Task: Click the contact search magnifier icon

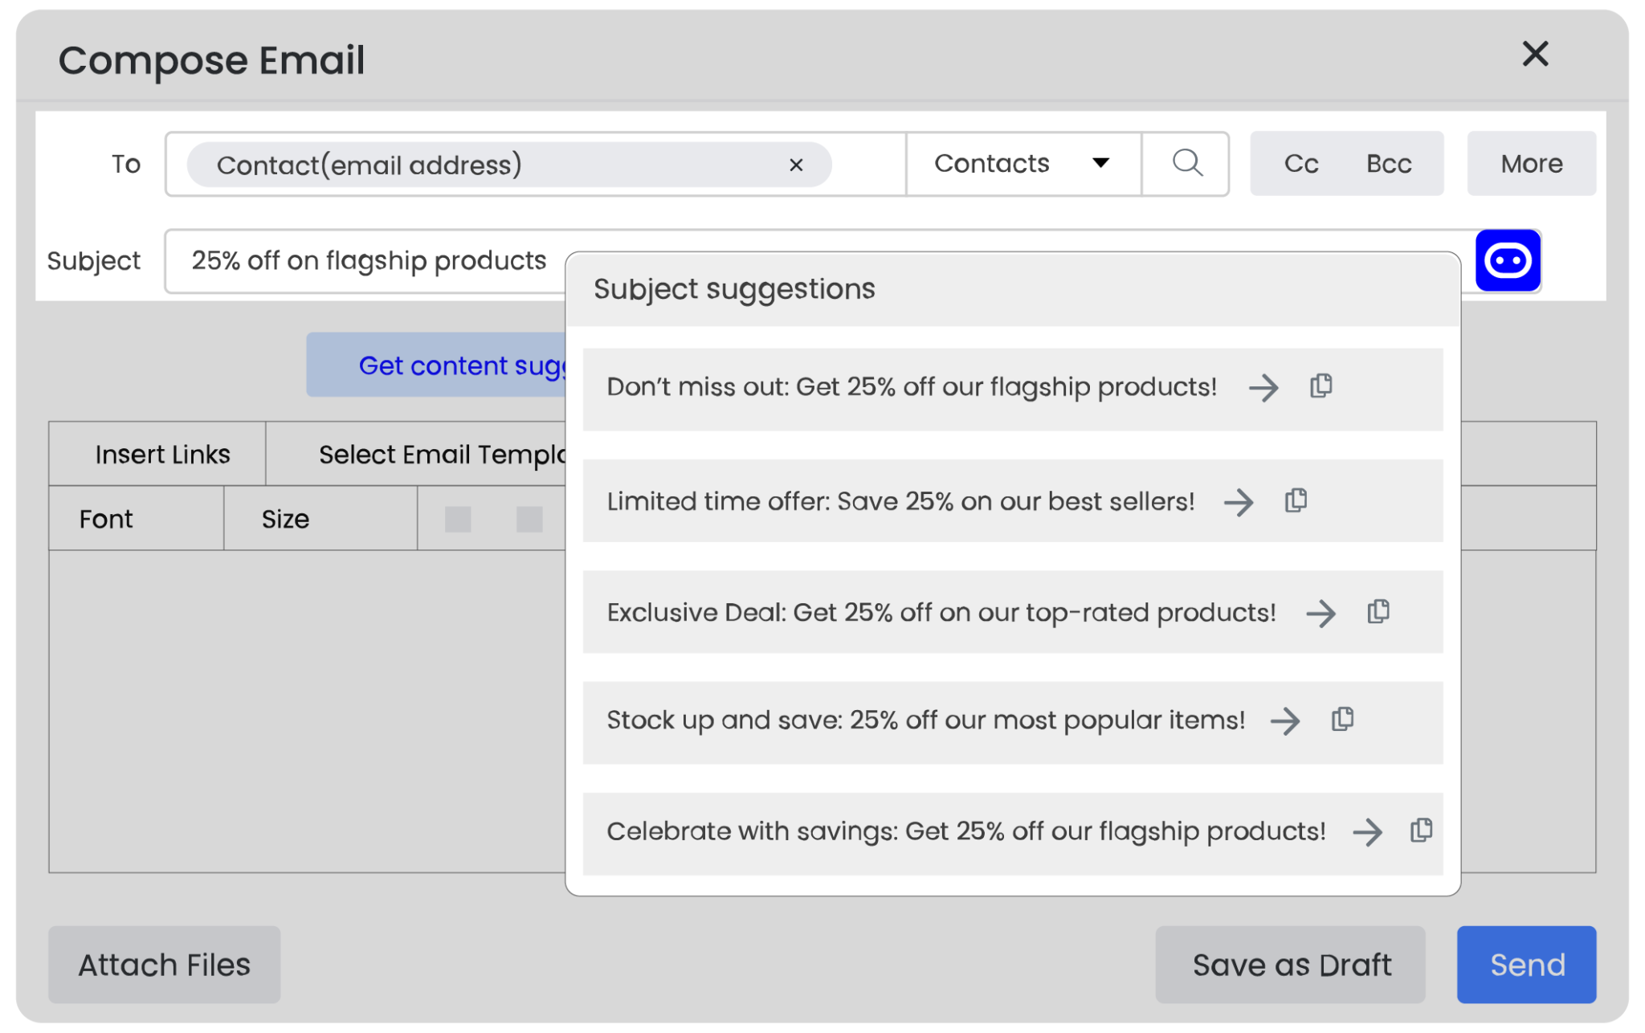Action: pyautogui.click(x=1186, y=163)
